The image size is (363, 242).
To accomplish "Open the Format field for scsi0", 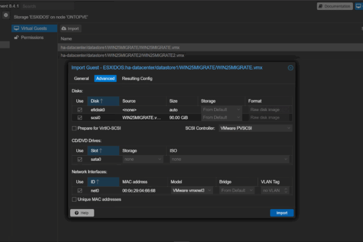I will tap(269, 117).
